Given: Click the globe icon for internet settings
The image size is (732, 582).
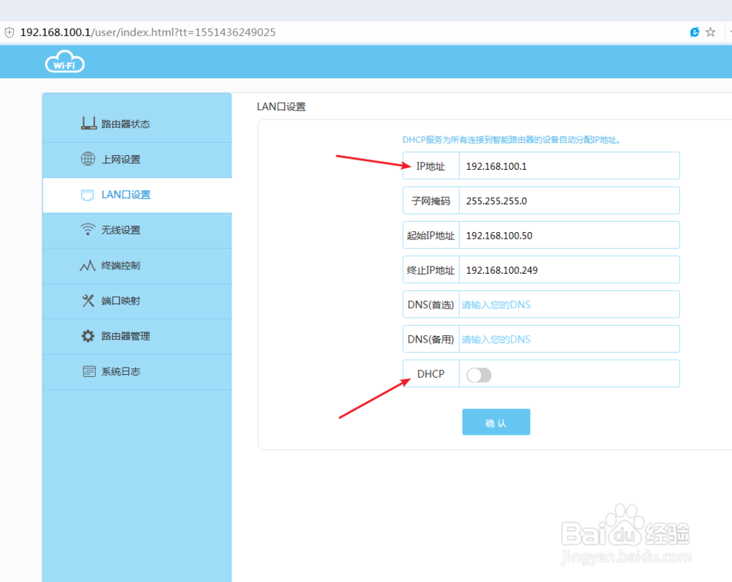Looking at the screenshot, I should pyautogui.click(x=88, y=159).
